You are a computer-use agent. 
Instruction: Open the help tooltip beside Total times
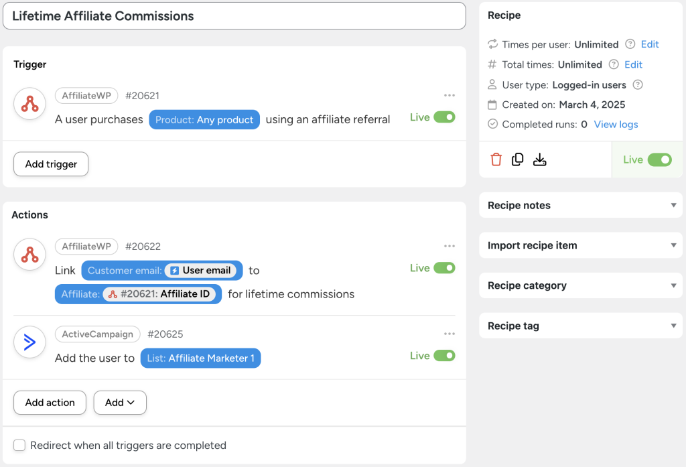click(613, 64)
